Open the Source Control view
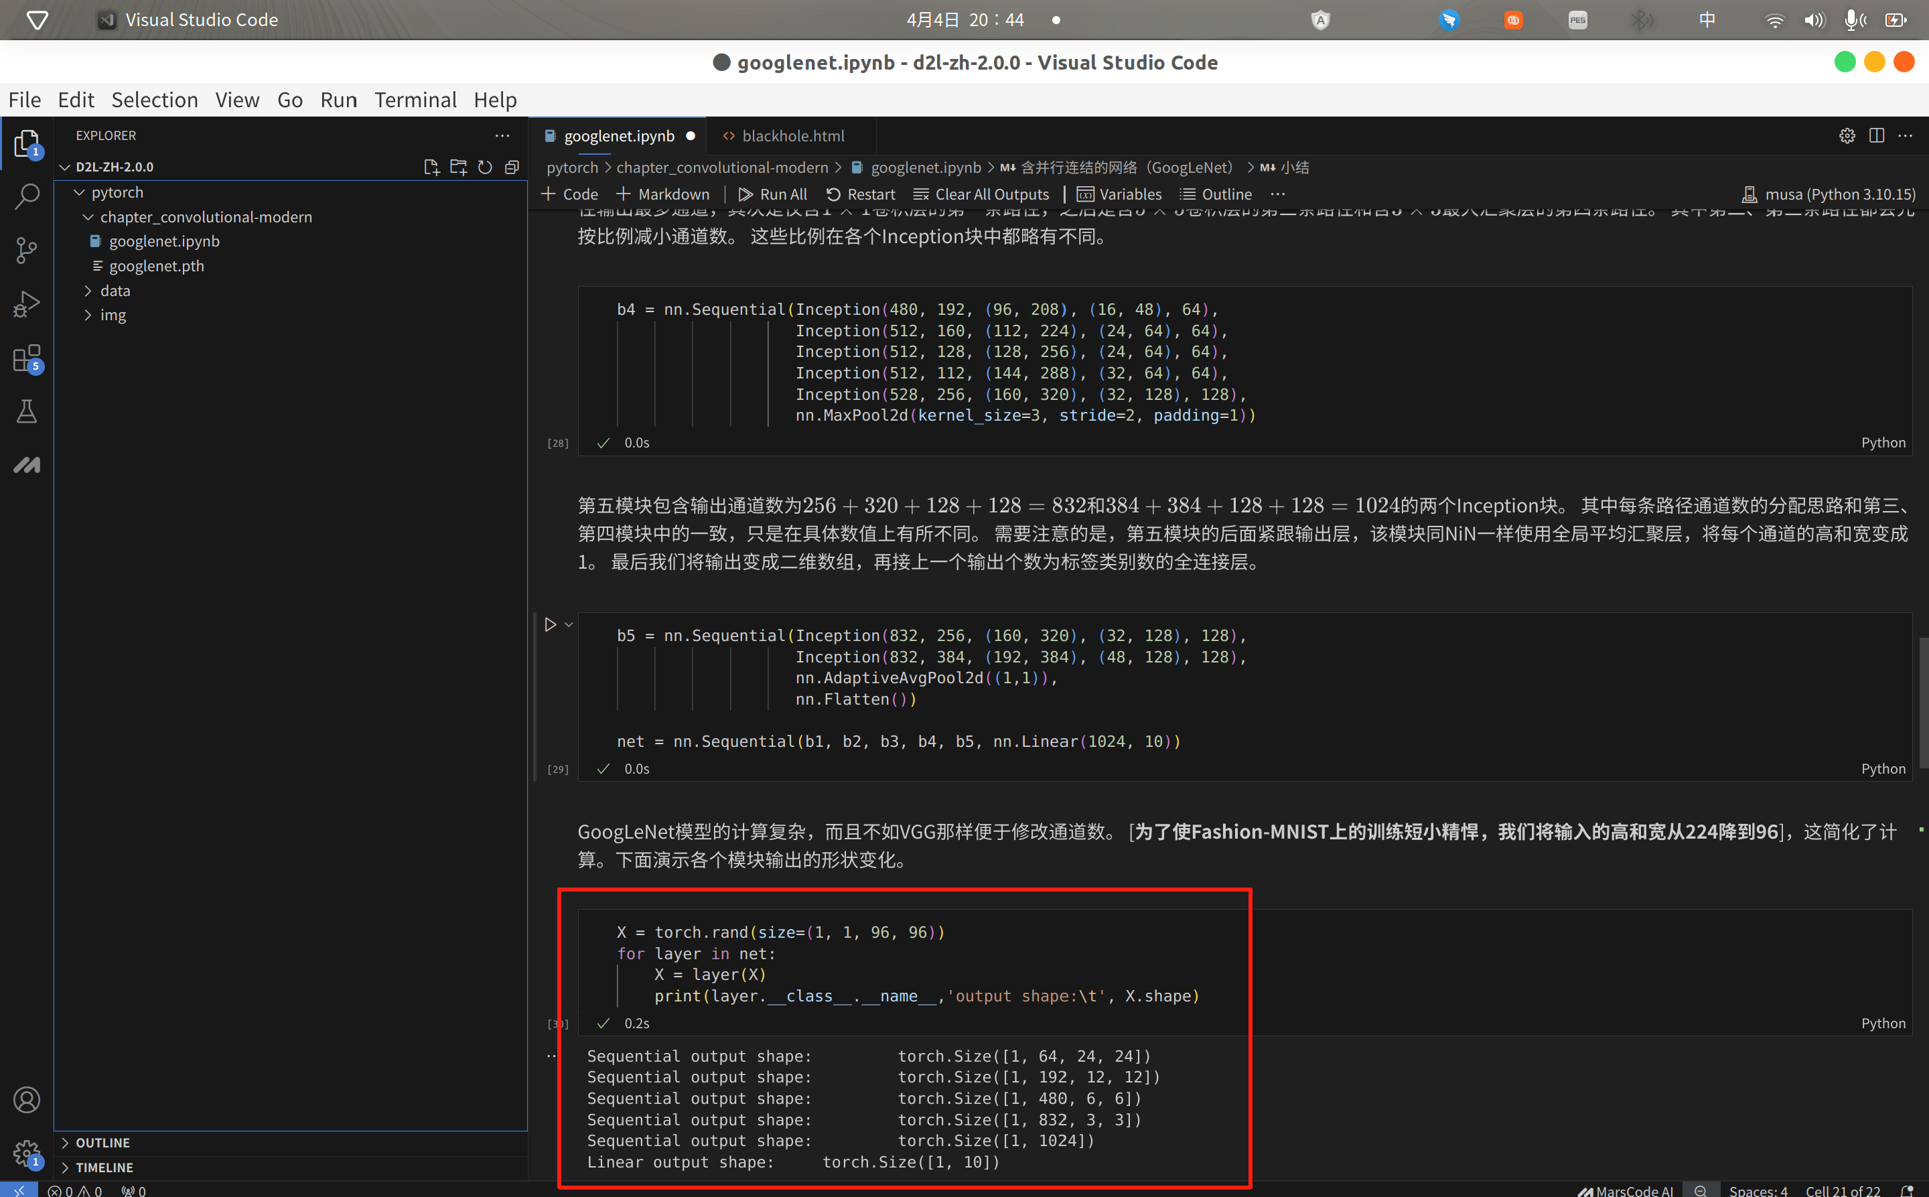Image resolution: width=1929 pixels, height=1197 pixels. [27, 250]
